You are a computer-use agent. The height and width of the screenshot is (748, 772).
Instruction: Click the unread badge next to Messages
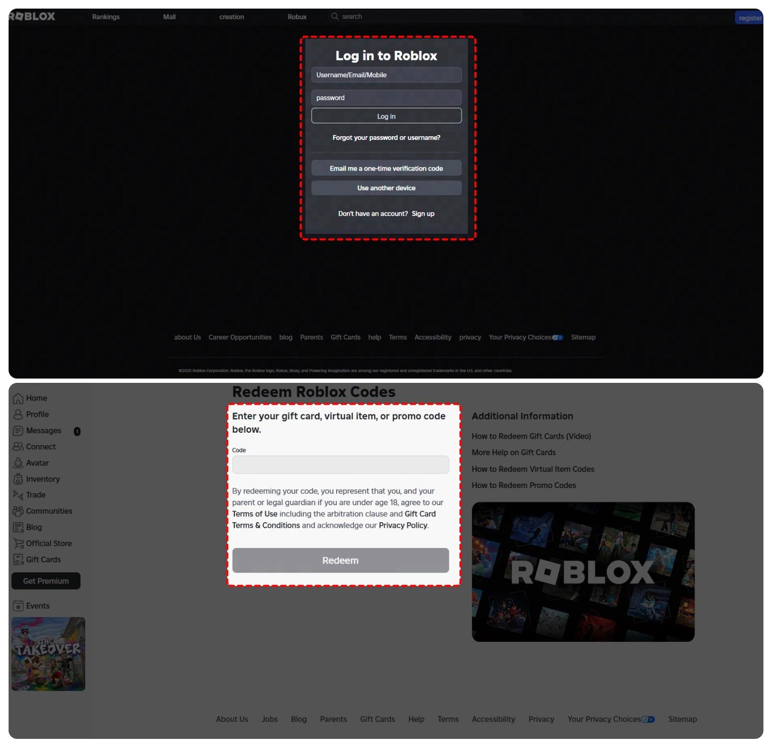[x=77, y=431]
